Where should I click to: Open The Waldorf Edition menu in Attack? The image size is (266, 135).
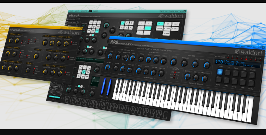(173, 11)
